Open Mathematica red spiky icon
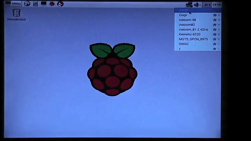 pos(52,4)
